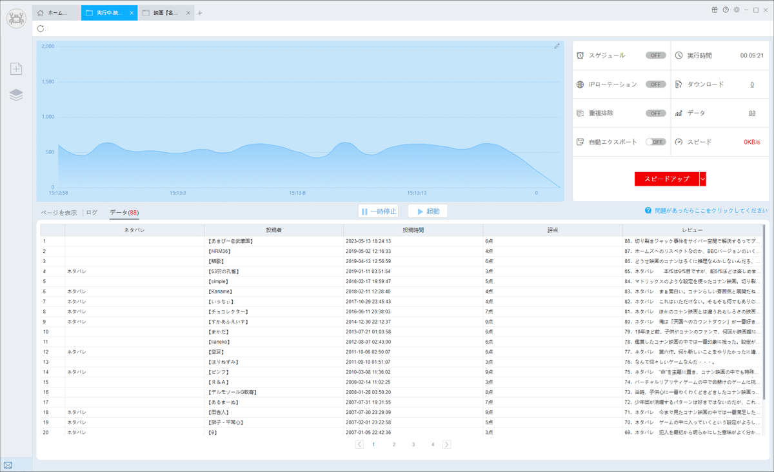Click the 投稿者 column header
Image resolution: width=774 pixels, height=472 pixels.
[273, 230]
